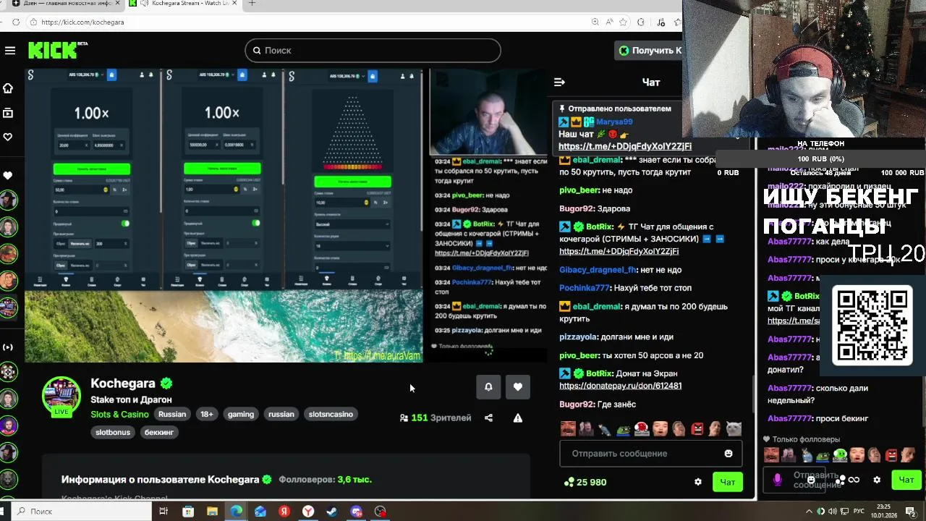926x521 pixels.
Task: Insert the white cat emote in left chat
Action: (x=734, y=428)
